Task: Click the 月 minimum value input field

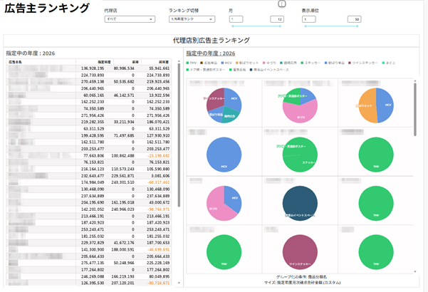Action: click(236, 19)
